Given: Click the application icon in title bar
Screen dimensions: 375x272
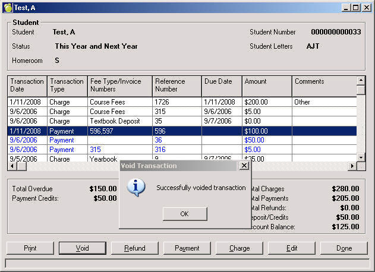Looking at the screenshot, I should point(8,7).
